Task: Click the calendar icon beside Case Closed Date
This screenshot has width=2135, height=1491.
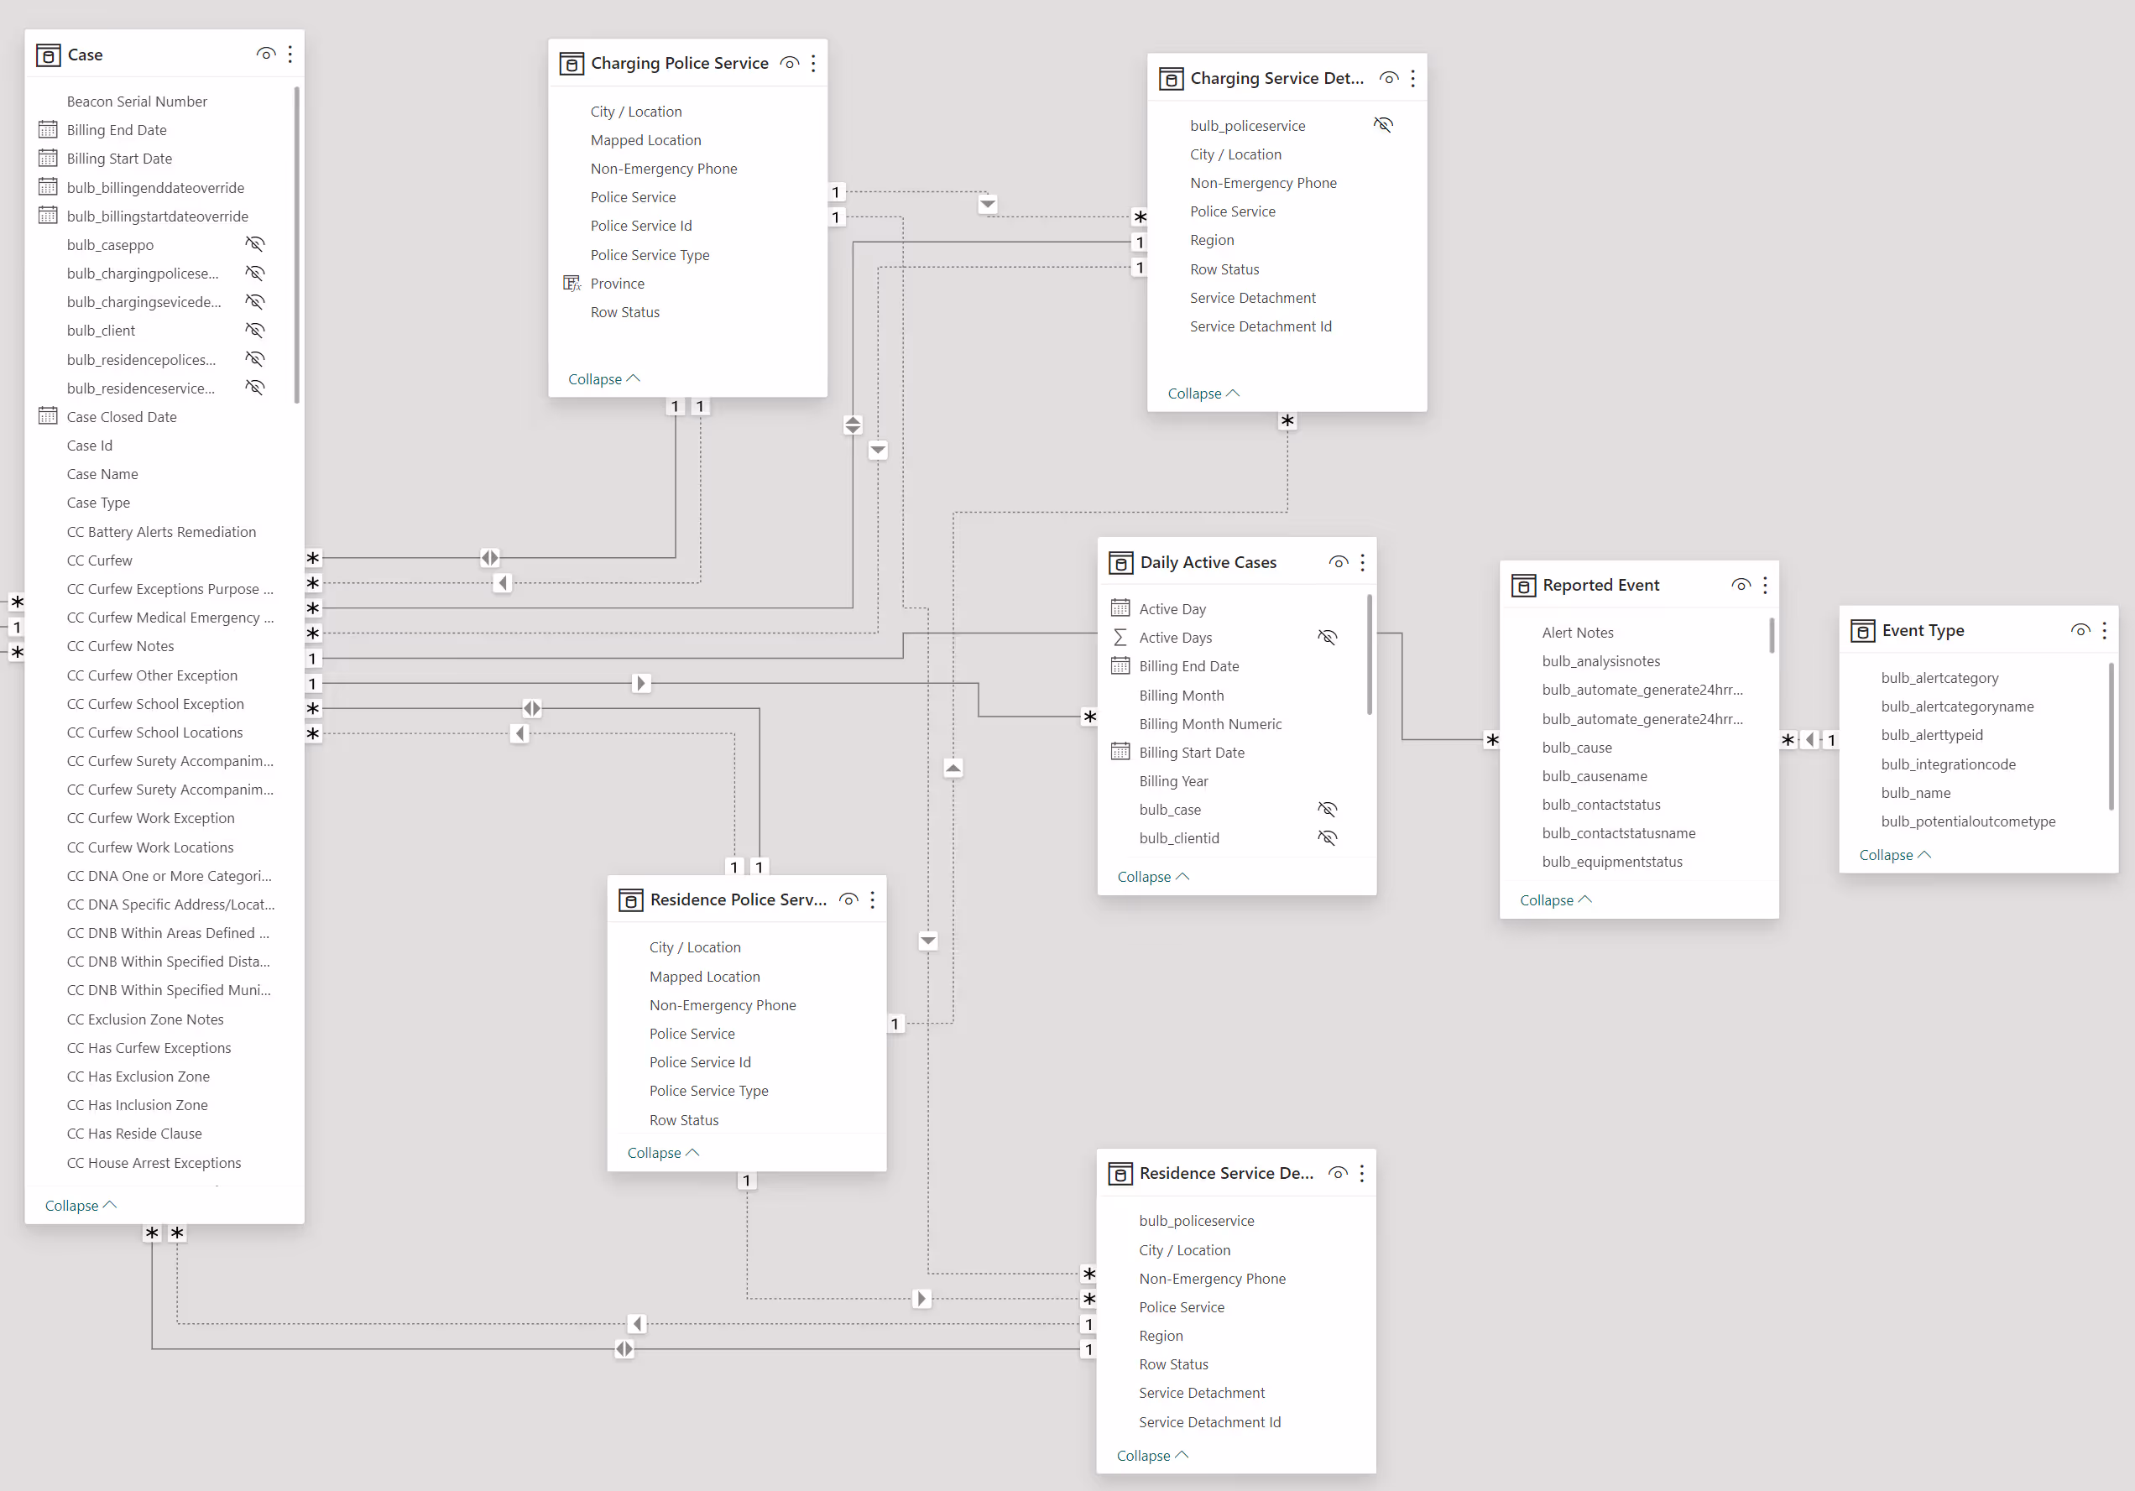Action: [49, 416]
